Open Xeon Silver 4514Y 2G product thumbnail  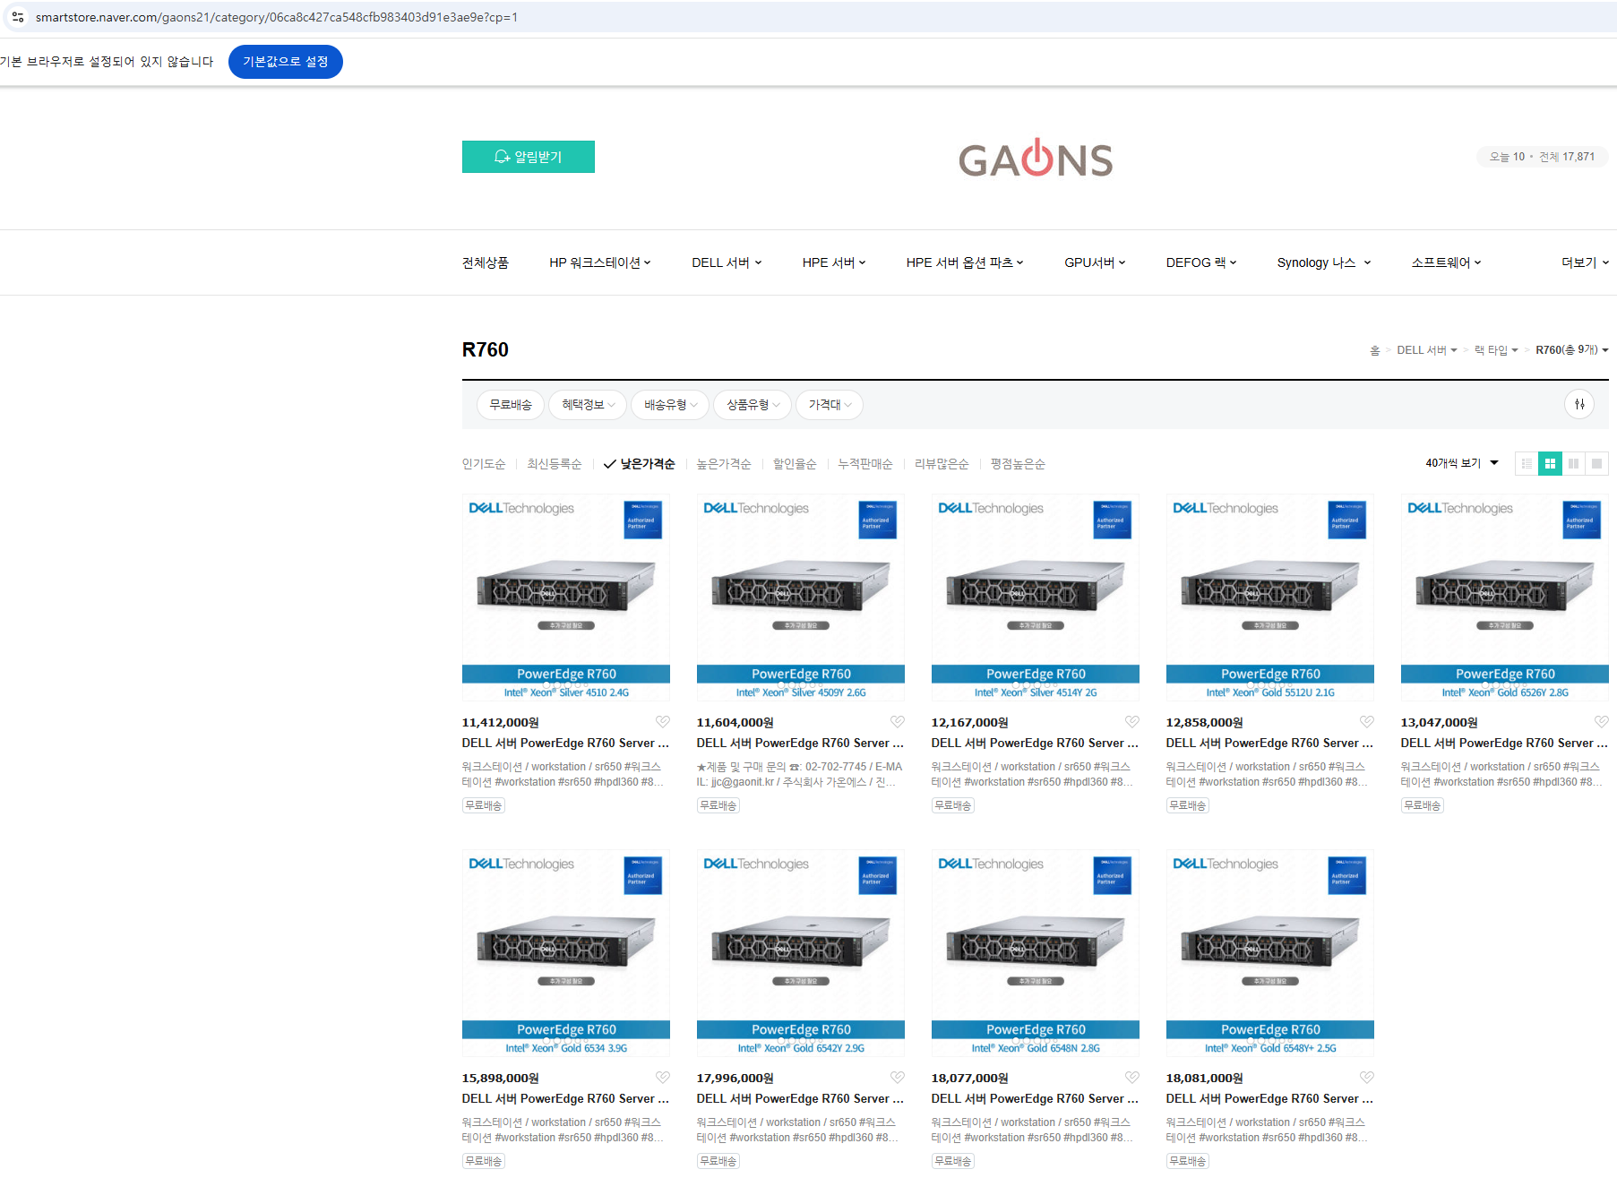1036,598
